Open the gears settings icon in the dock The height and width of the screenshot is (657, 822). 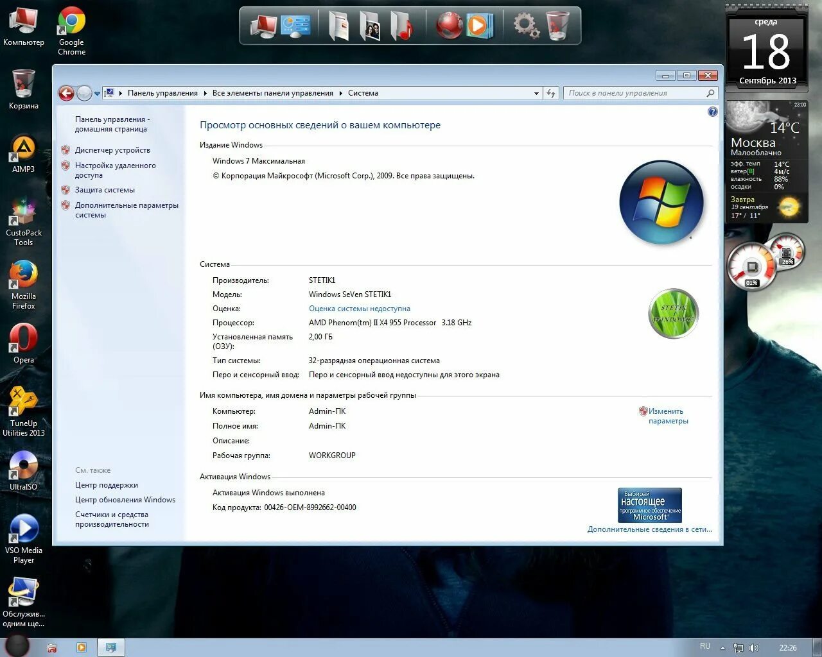click(526, 26)
